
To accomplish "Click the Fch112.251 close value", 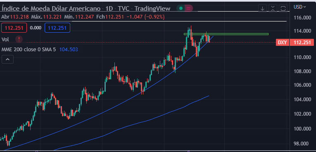I will 110,17.
